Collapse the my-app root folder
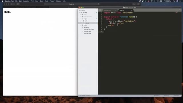The height and width of the screenshot is (103, 183). (x=80, y=13)
